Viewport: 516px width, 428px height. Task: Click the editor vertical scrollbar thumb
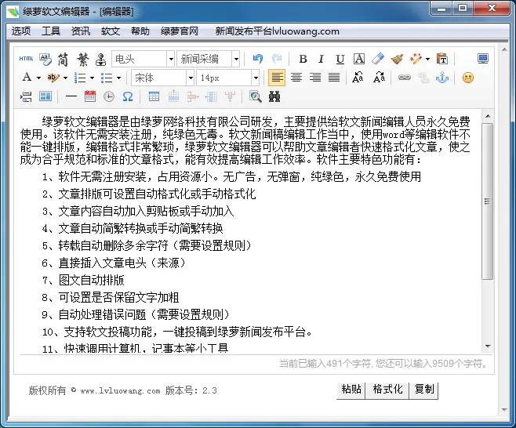pos(488,201)
